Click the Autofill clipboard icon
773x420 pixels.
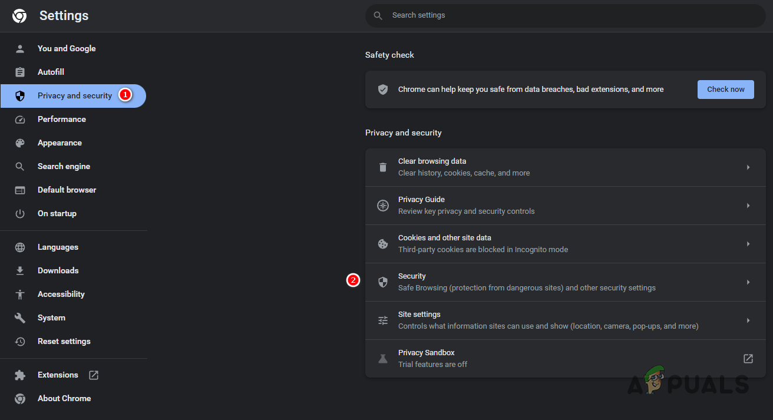tap(20, 72)
